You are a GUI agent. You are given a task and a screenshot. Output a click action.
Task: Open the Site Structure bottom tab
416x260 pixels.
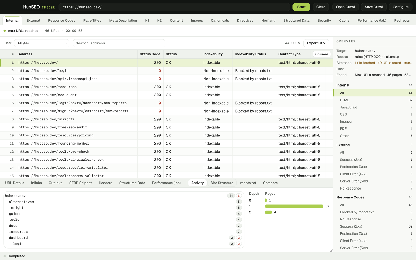coord(222,183)
